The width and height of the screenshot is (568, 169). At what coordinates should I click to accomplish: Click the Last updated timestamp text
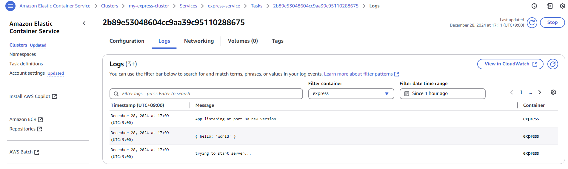tap(487, 23)
